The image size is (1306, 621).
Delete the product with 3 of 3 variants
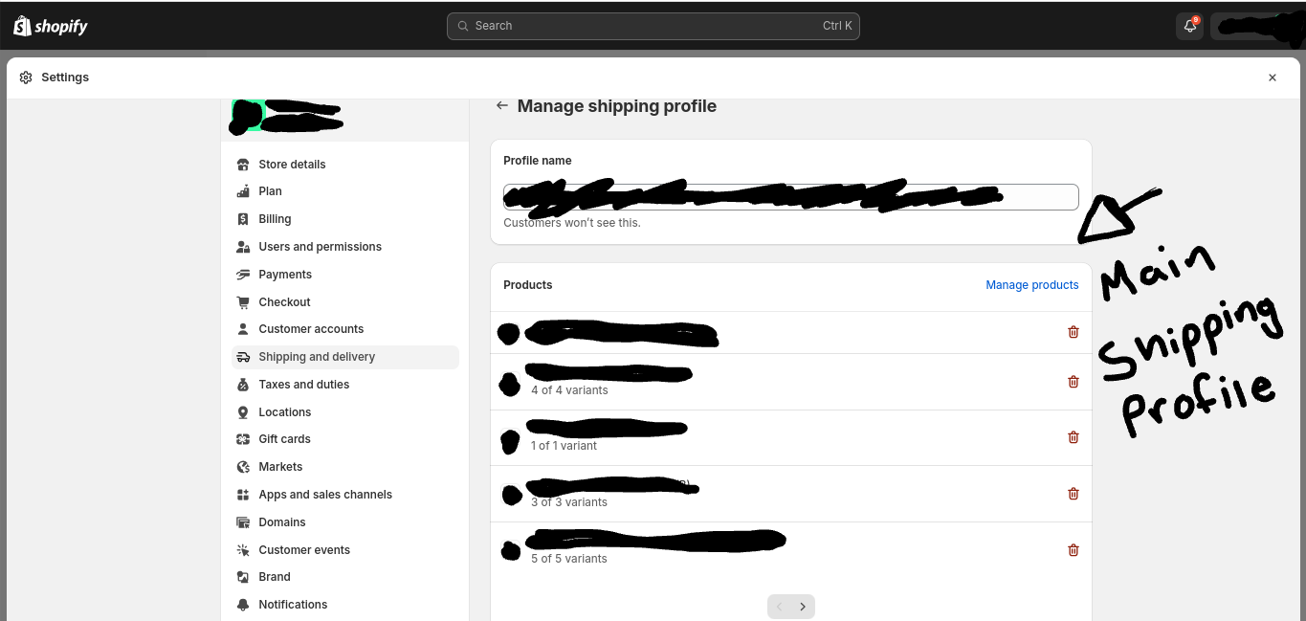[x=1073, y=494]
